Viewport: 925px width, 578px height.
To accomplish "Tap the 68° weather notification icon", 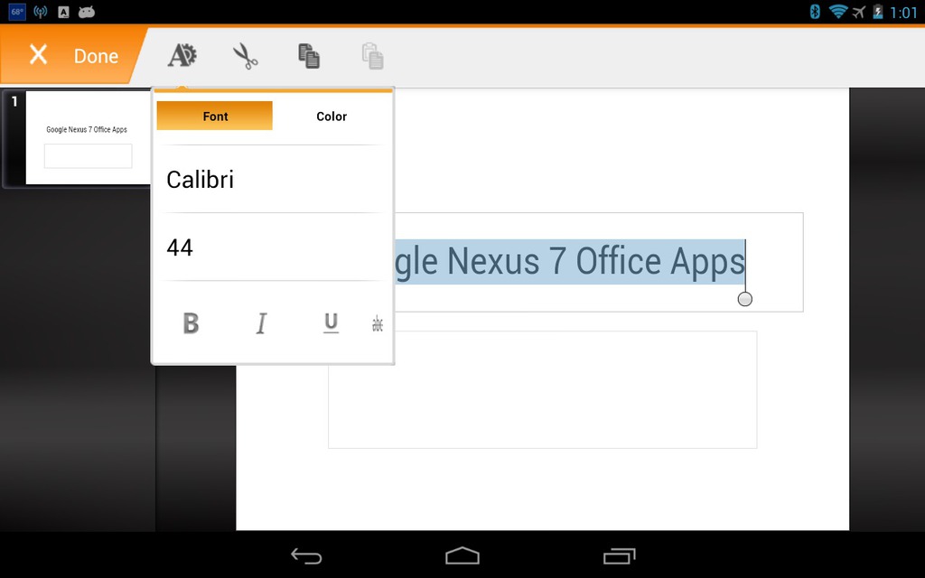I will tap(17, 12).
